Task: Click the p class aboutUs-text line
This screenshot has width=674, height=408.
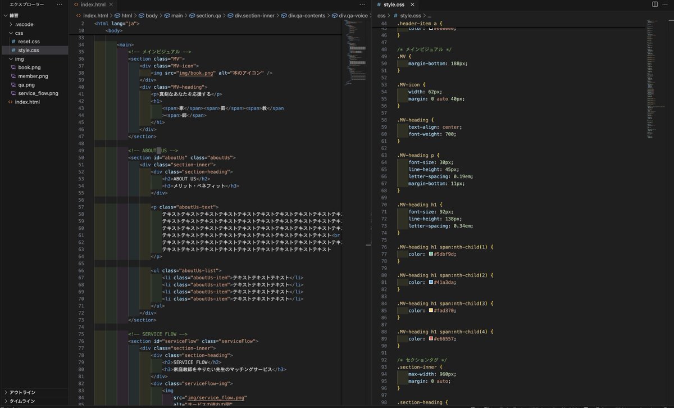Action: click(x=185, y=207)
